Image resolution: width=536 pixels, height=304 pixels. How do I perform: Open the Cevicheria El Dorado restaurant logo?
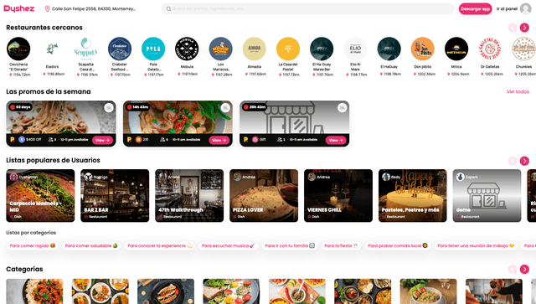coord(18,49)
